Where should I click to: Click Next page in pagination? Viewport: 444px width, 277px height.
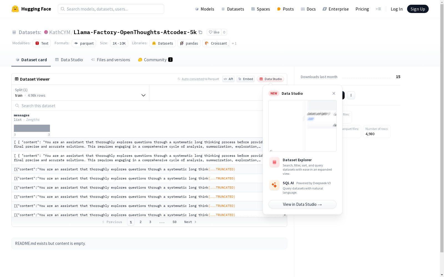coord(190,222)
